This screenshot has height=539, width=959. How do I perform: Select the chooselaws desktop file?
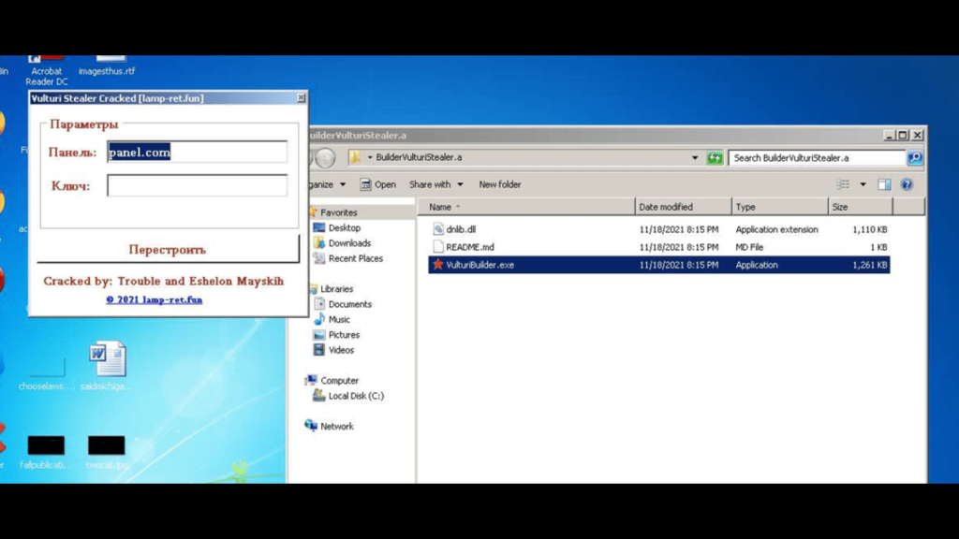pyautogui.click(x=47, y=374)
